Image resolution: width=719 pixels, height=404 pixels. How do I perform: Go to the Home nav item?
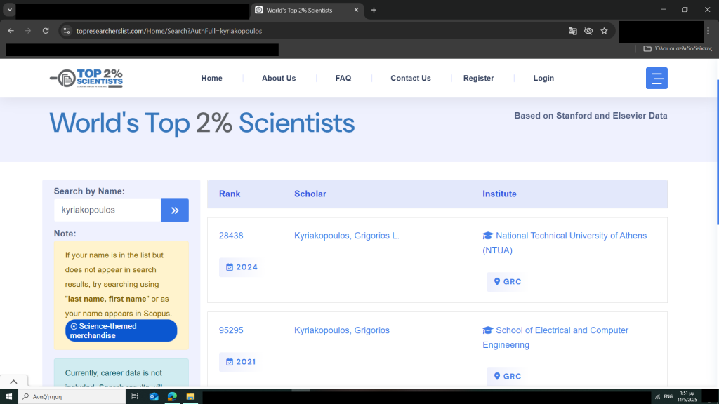212,79
